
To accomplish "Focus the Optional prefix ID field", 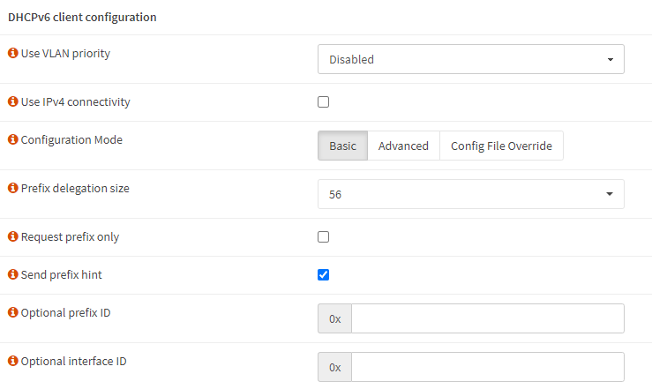I will click(x=488, y=318).
